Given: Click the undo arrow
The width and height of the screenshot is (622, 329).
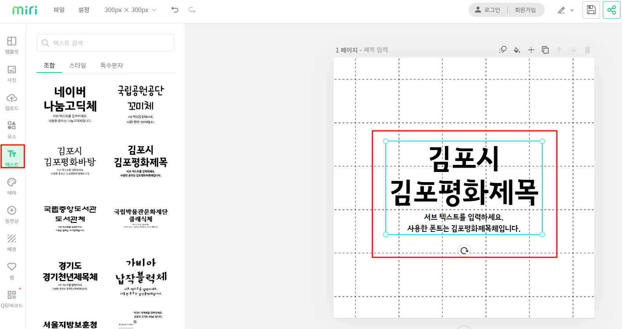Looking at the screenshot, I should pyautogui.click(x=175, y=10).
